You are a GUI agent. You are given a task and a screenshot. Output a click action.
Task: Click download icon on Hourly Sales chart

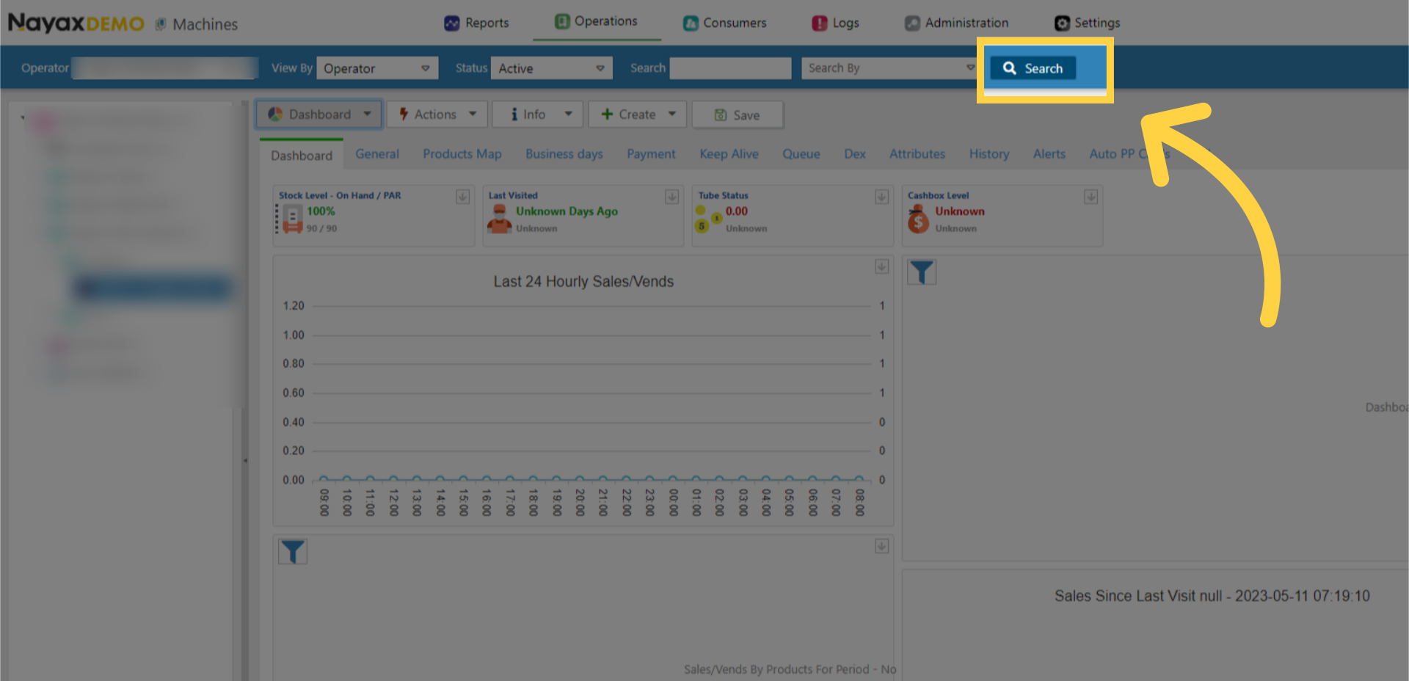coord(881,266)
